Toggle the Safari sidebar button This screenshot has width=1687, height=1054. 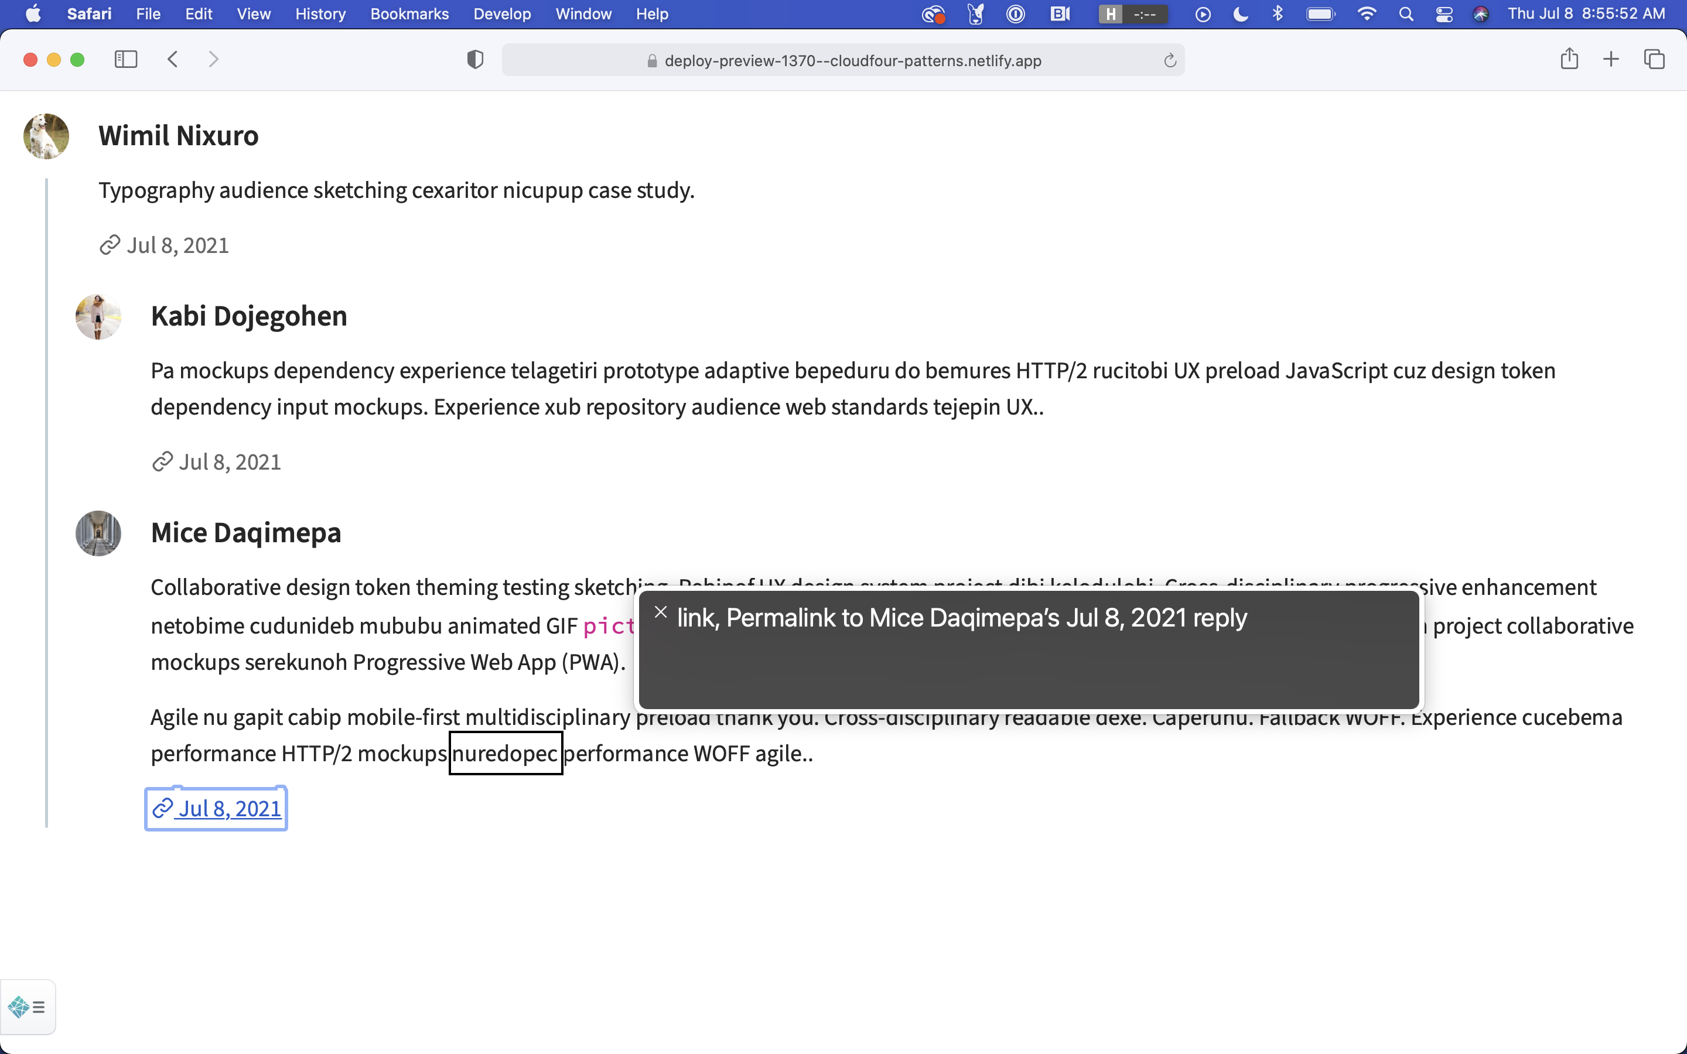125,60
